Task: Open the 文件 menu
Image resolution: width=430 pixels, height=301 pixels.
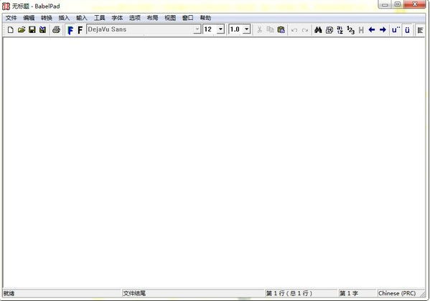Action: click(x=11, y=18)
